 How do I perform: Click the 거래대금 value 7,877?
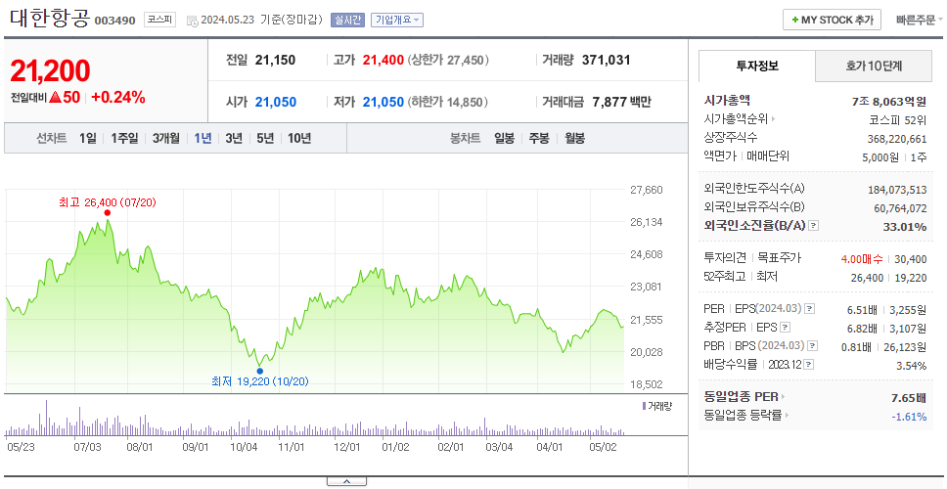(x=611, y=102)
